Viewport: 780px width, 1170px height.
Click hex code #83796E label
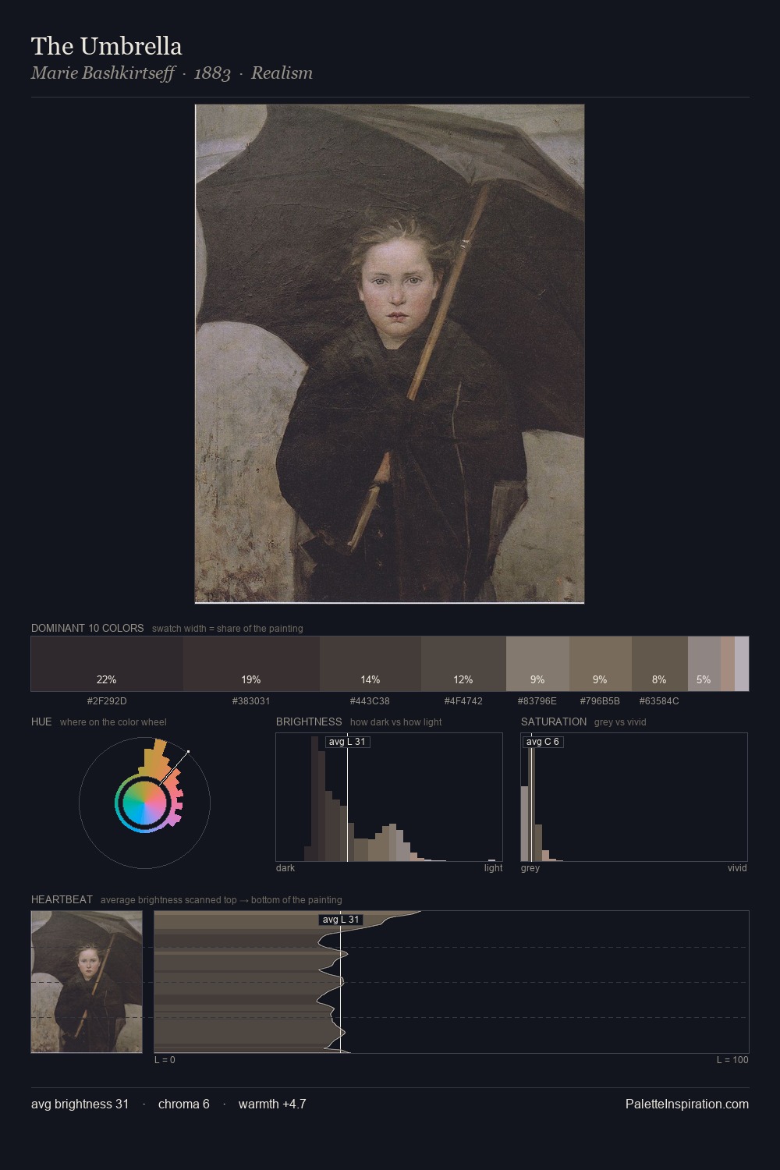(537, 701)
